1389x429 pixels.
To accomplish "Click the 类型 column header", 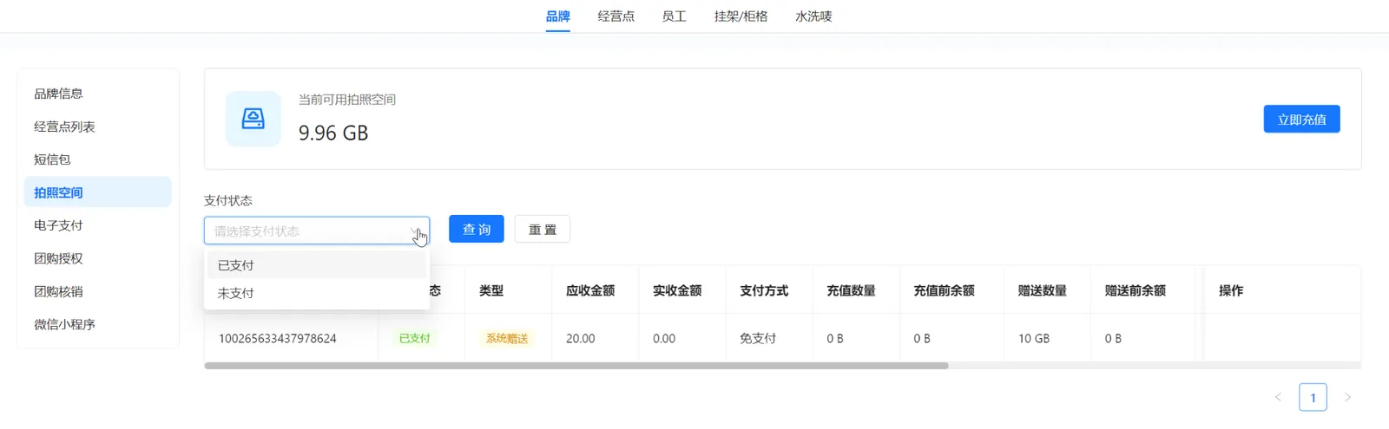I will point(491,290).
